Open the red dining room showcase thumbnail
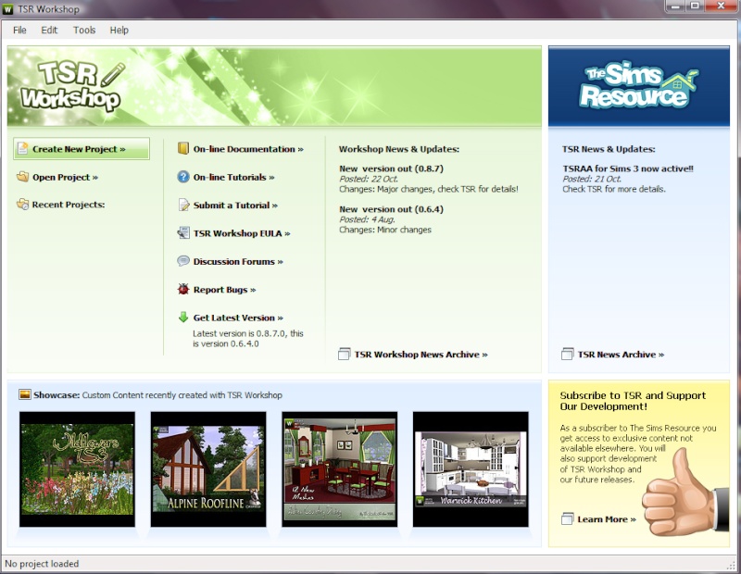The width and height of the screenshot is (741, 574). pyautogui.click(x=340, y=469)
